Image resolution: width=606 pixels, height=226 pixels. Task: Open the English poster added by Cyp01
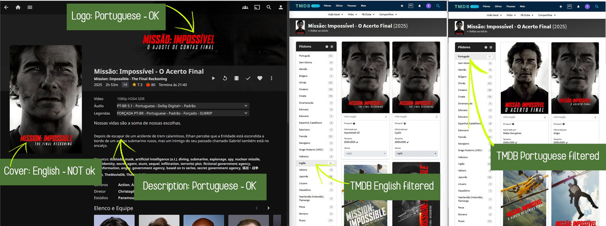(417, 77)
